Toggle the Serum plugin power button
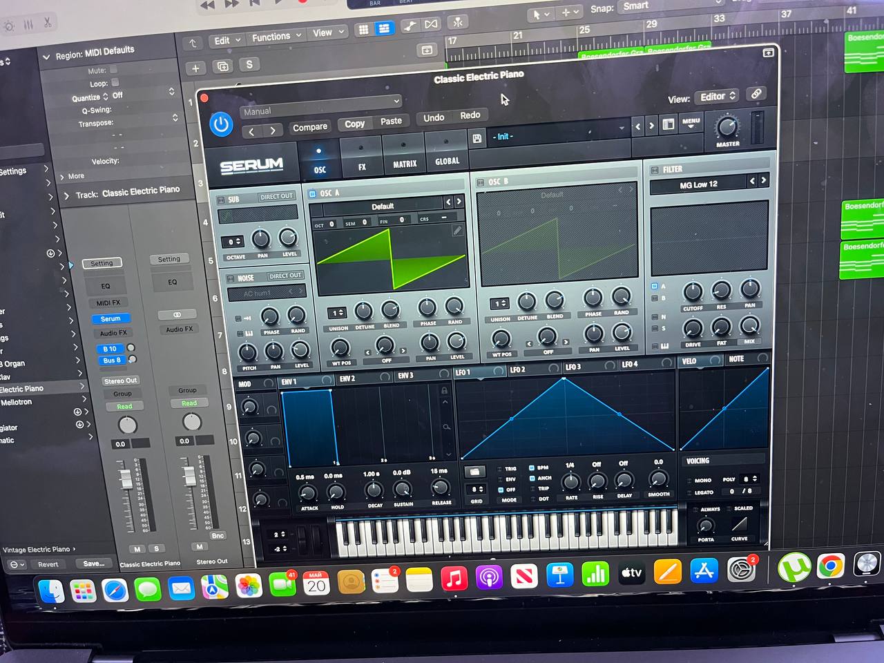This screenshot has width=884, height=663. (x=221, y=125)
